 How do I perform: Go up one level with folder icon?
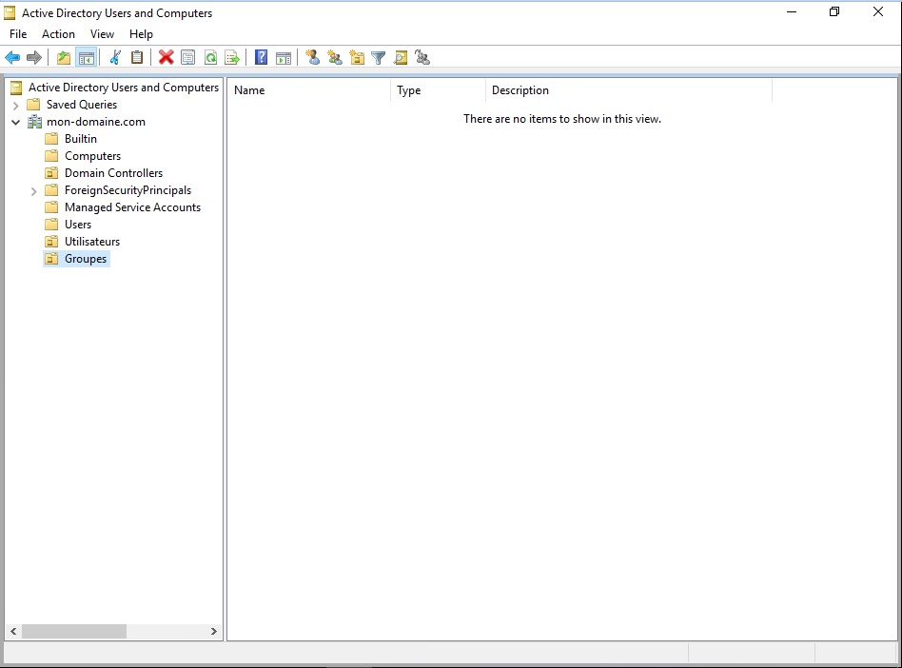(x=64, y=57)
